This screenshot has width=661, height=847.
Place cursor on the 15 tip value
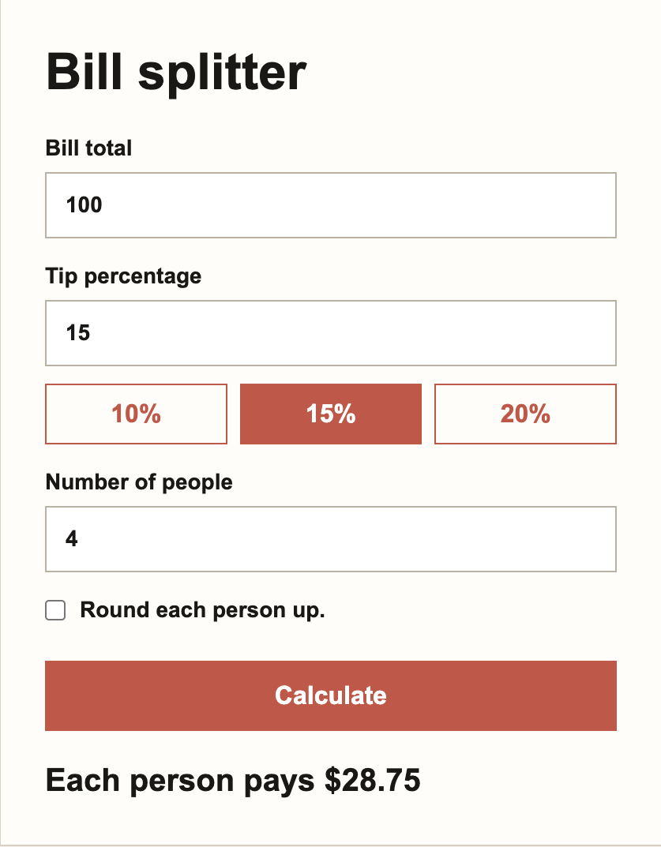(x=78, y=333)
